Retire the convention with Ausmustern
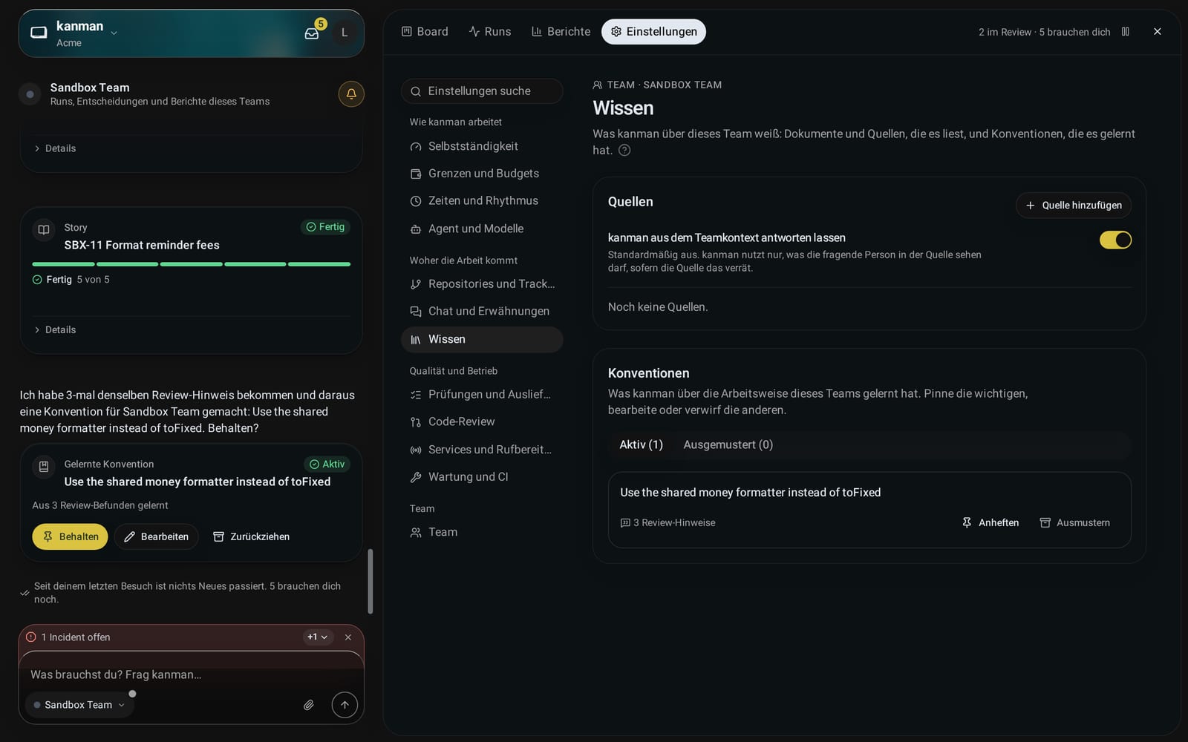The width and height of the screenshot is (1188, 742). point(1075,522)
